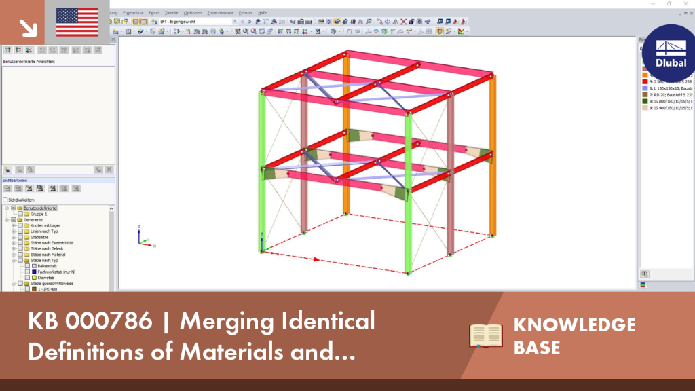Expand the Knoten mit Lager tree node
695x391 pixels.
point(14,225)
